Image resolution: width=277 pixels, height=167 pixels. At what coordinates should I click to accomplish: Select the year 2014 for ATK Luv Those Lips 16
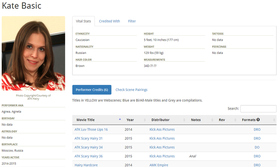click(128, 130)
